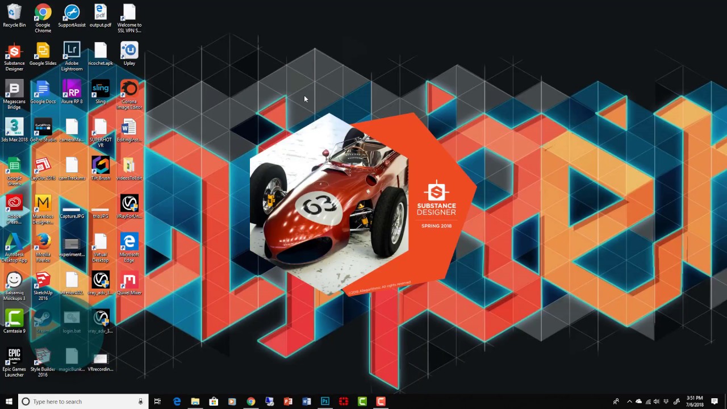The height and width of the screenshot is (409, 727).
Task: Select the SUPERHOT VR desktop shortcut
Action: coord(101,133)
